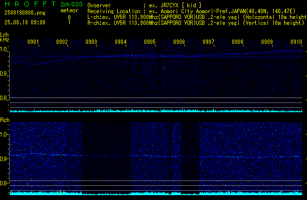Click the R-ch Vertical yagi description line

[x=196, y=23]
